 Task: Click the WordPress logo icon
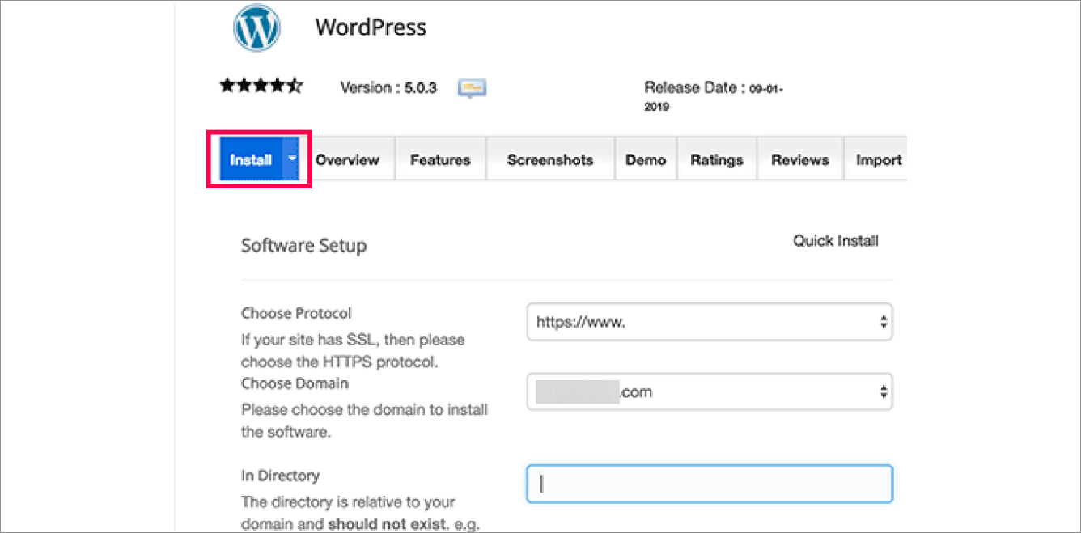pos(256,27)
